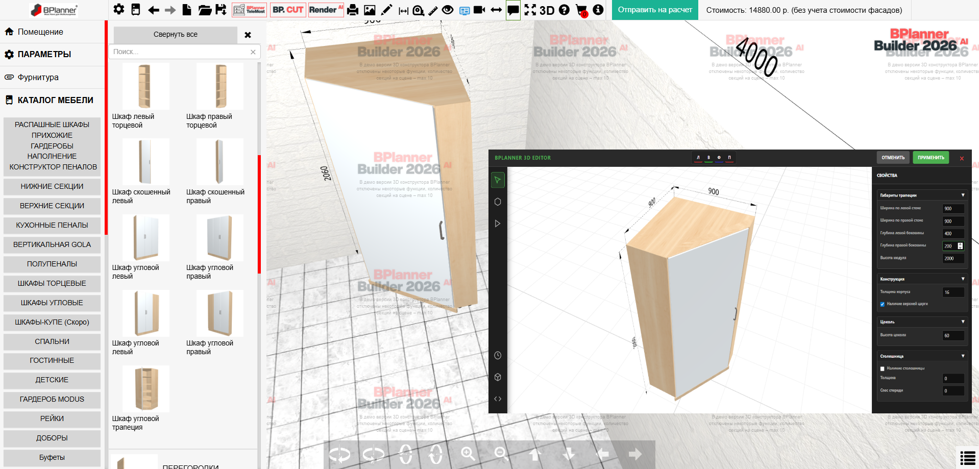979x469 pixels.
Task: Expand НИЖНИЕ СЕКЦИИ category
Action: [52, 186]
